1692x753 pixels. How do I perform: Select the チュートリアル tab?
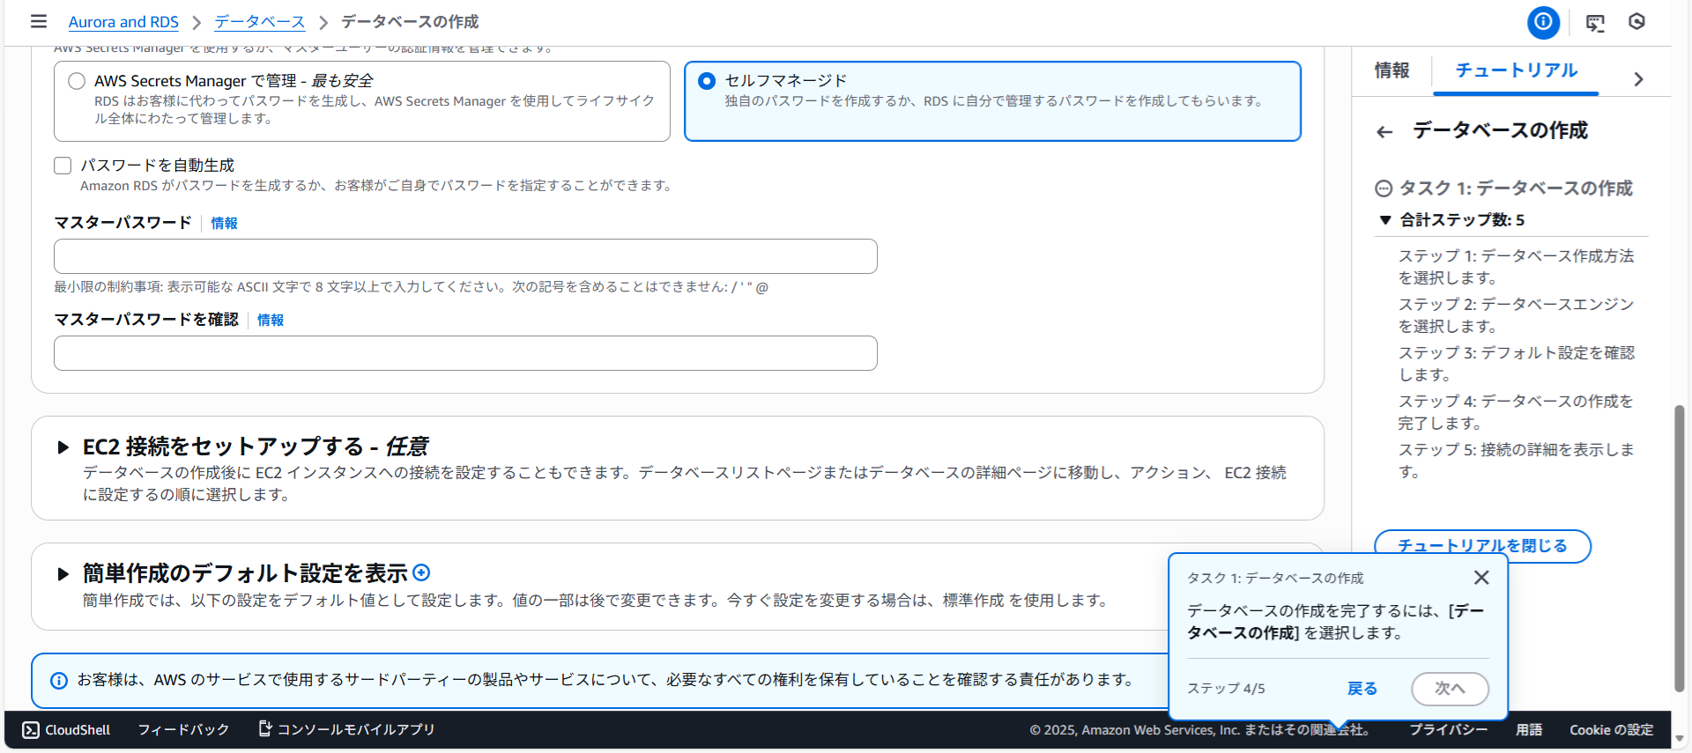click(1516, 70)
